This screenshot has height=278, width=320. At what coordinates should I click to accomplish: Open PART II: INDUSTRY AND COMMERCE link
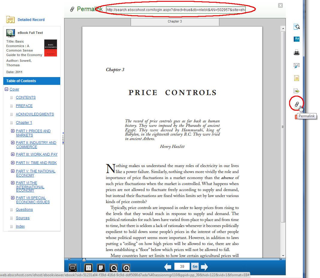tap(36, 145)
